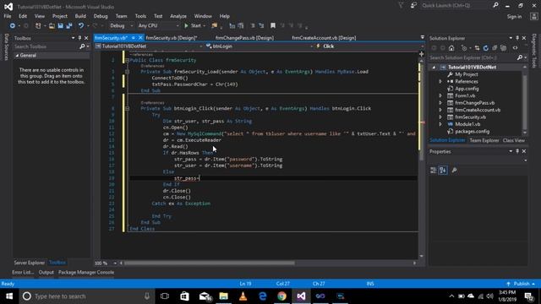Click the New Project toolbar icon
The height and width of the screenshot is (304, 541).
pos(38,26)
